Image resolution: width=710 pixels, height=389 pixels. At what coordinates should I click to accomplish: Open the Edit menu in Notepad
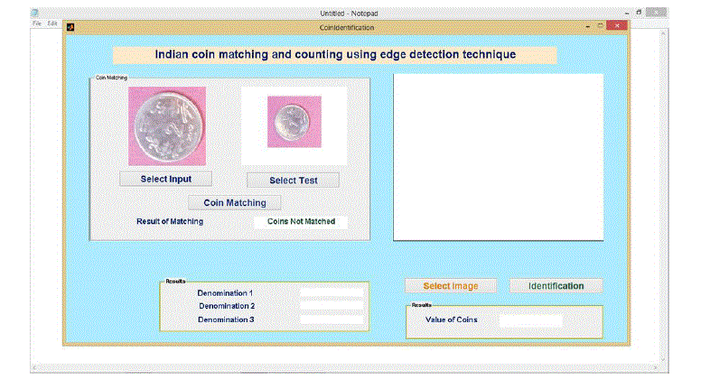pos(52,23)
